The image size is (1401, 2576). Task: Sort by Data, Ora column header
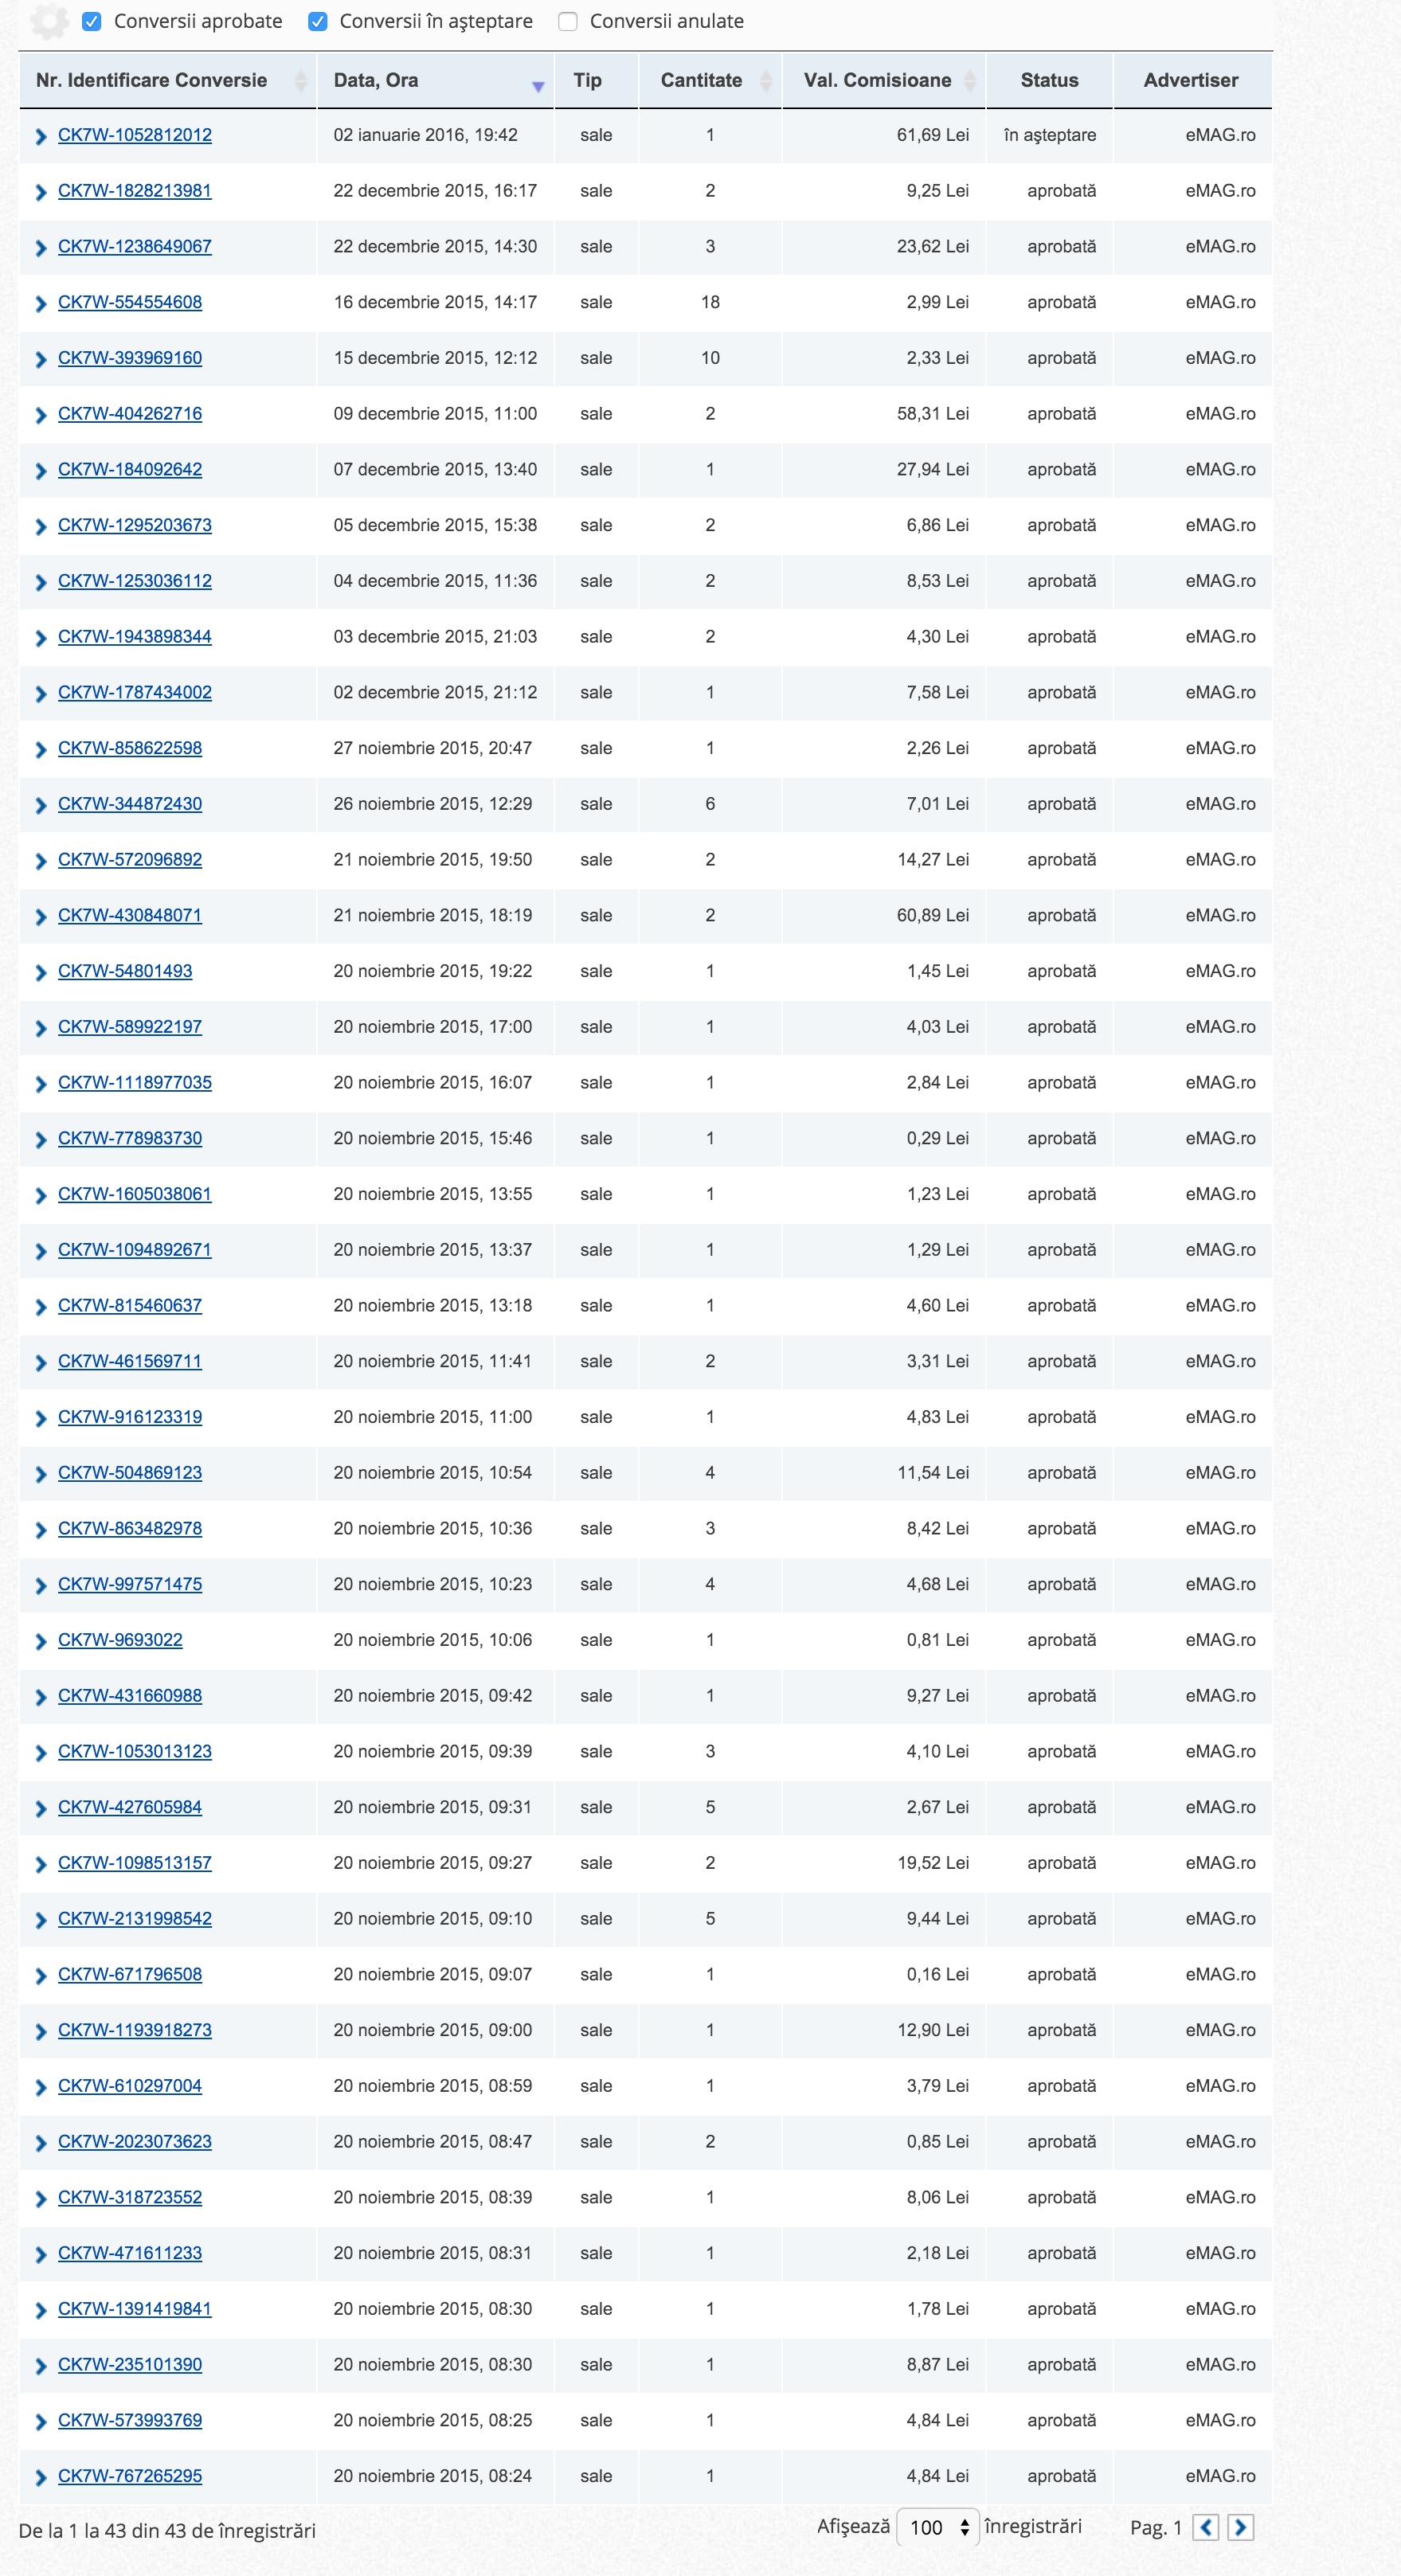pos(435,80)
